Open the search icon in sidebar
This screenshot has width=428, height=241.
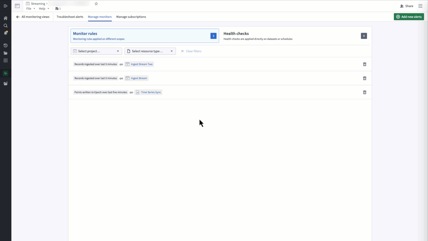point(6,26)
